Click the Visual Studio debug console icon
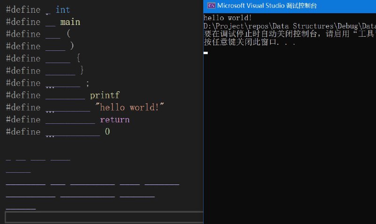376x224 pixels. click(211, 6)
